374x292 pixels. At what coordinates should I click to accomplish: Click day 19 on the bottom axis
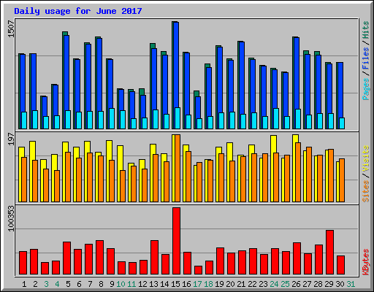pos(219,284)
